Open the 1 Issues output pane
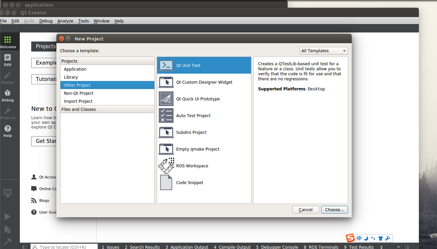 coord(110,247)
